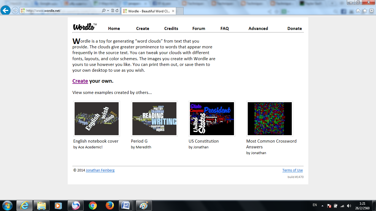
Task: Open the Jonathan Feinberg footer link
Action: pos(100,170)
